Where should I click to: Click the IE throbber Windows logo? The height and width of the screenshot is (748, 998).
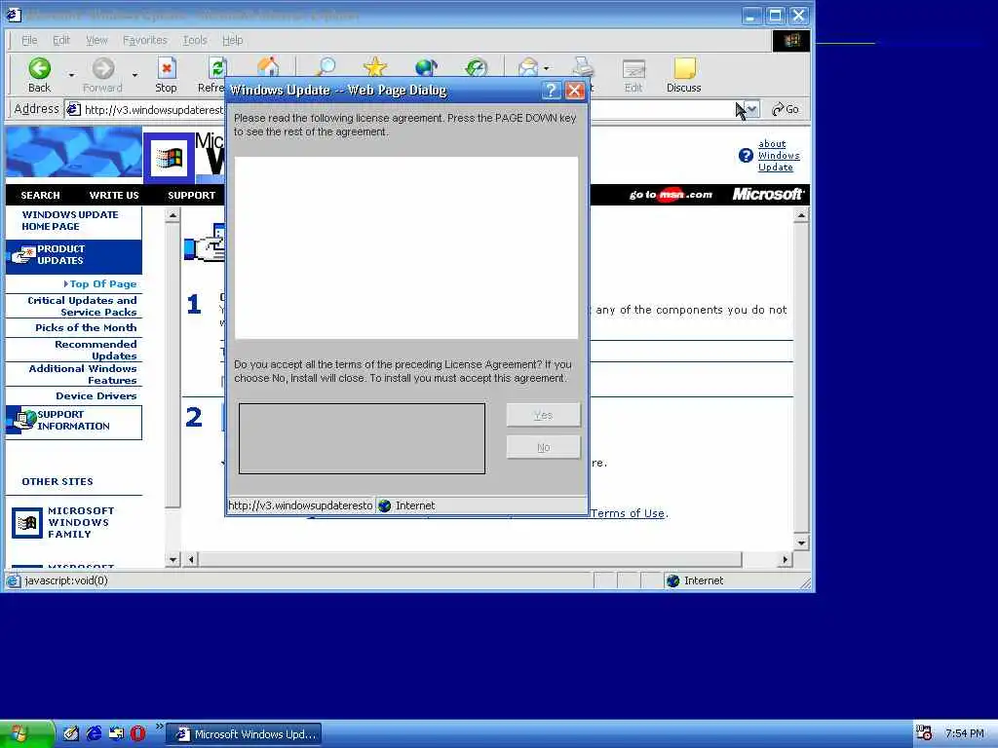(791, 41)
